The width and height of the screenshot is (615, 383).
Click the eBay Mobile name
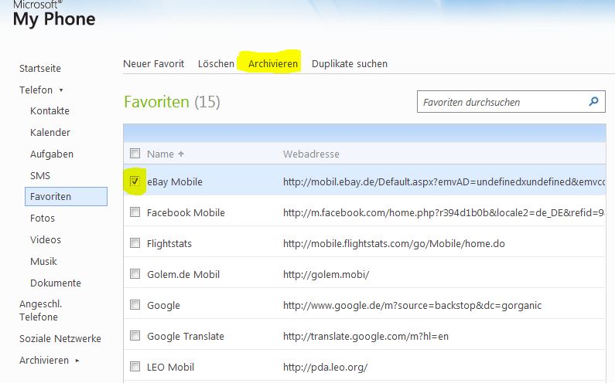click(x=175, y=181)
